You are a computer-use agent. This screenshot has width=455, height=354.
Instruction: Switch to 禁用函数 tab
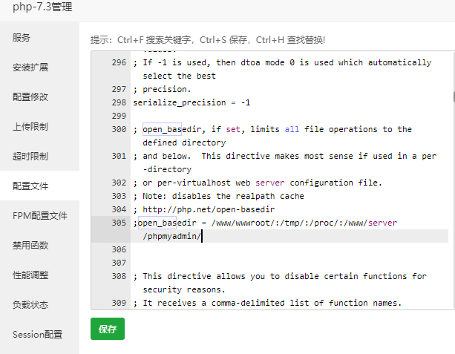tap(39, 245)
